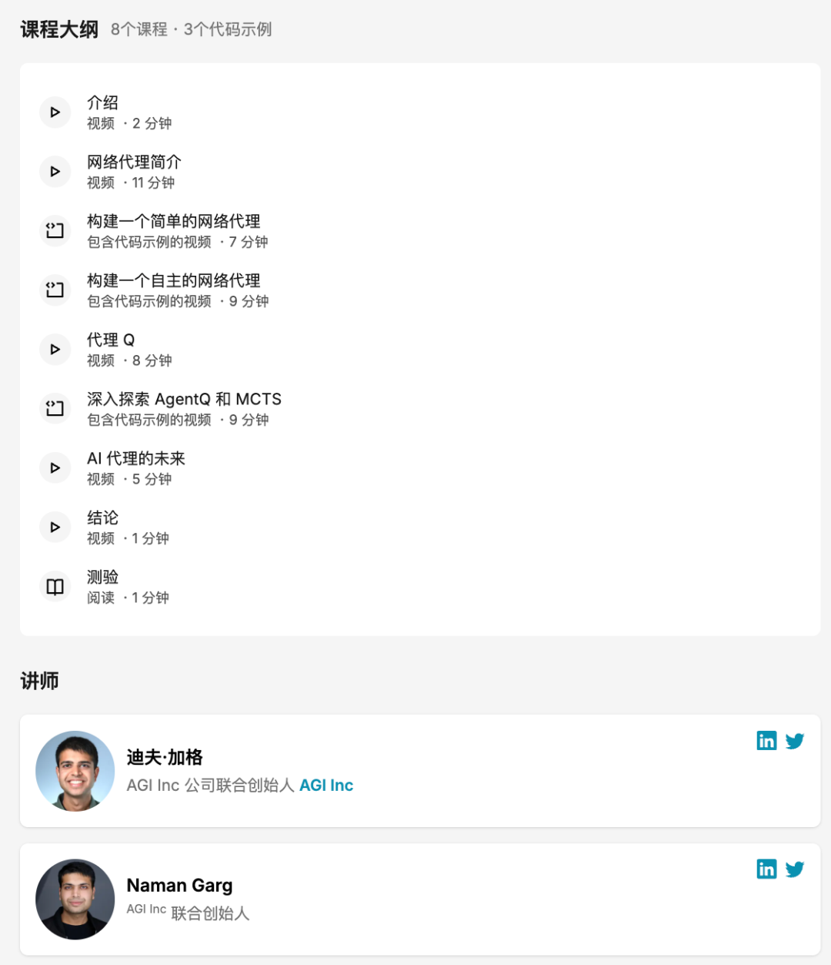Click book icon beside 测验 quiz
Screen dimensions: 831x965
tap(55, 587)
